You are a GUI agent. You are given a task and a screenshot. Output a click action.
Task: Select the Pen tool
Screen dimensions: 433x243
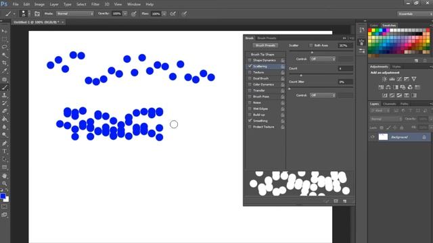coord(5,143)
